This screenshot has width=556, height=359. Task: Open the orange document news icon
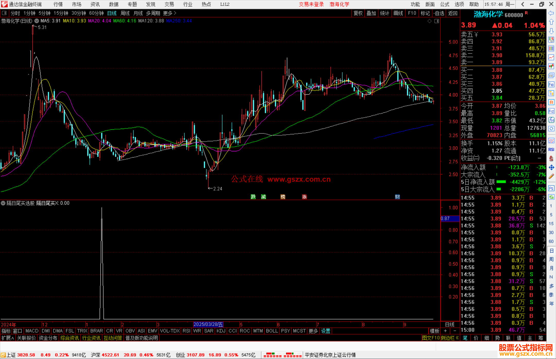click(x=551, y=102)
